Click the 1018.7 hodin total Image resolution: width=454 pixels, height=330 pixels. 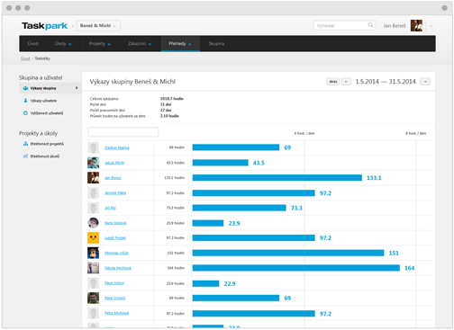point(172,99)
